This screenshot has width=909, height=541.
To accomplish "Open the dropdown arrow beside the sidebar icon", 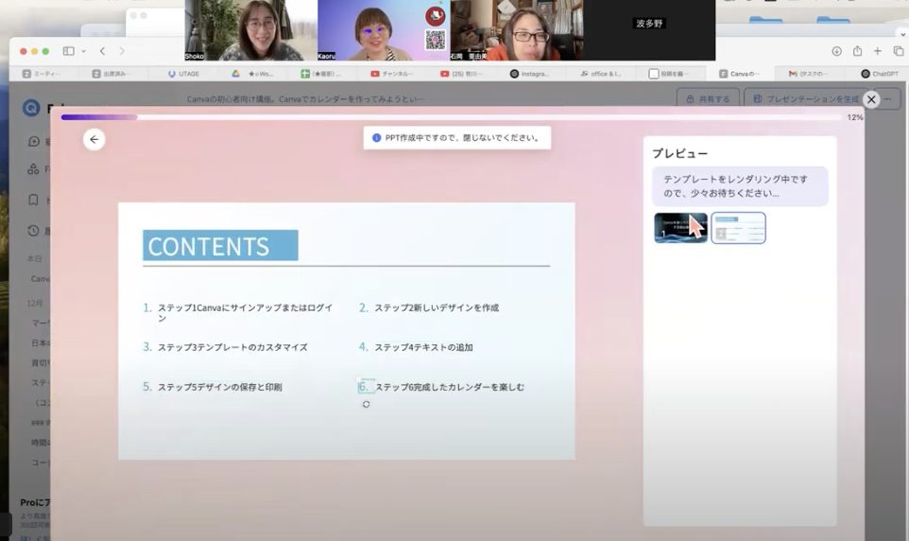I will [x=83, y=51].
